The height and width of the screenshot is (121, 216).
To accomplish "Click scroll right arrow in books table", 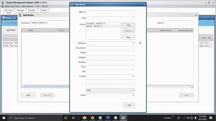I will [192, 87].
